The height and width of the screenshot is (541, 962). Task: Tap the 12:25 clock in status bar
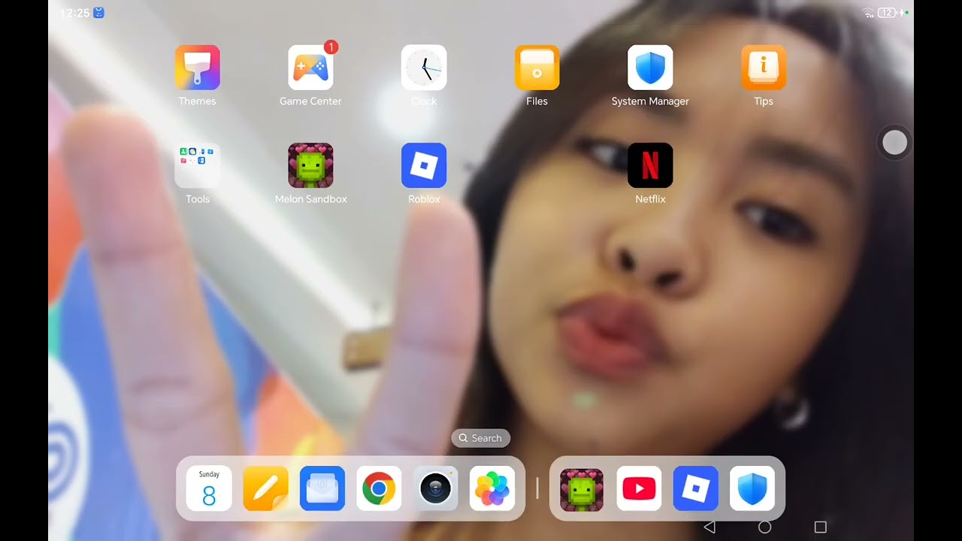pyautogui.click(x=74, y=14)
